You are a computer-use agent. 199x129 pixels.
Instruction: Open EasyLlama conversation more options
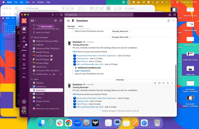(x=173, y=21)
